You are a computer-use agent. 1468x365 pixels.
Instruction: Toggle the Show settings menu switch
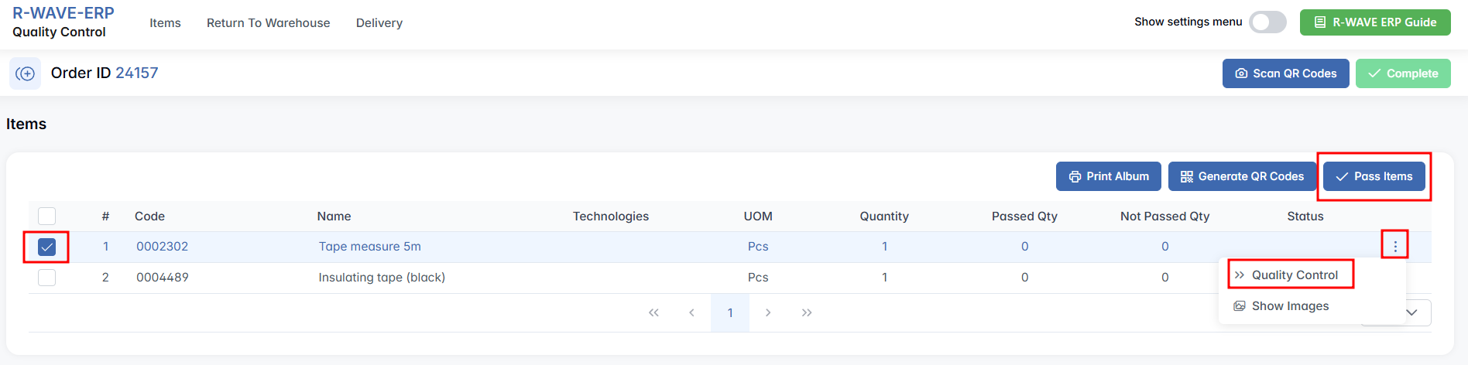1267,22
